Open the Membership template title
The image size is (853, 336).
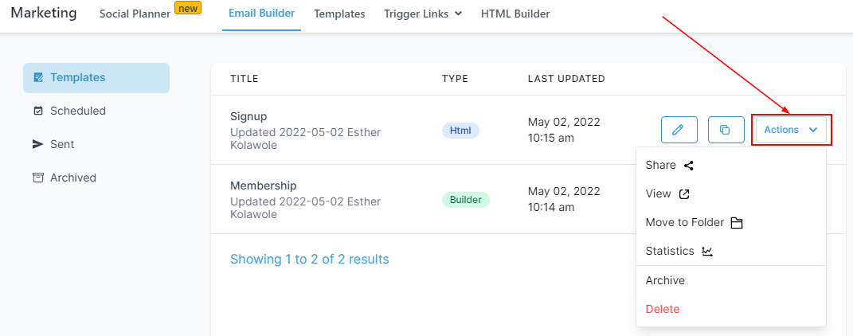pos(263,186)
